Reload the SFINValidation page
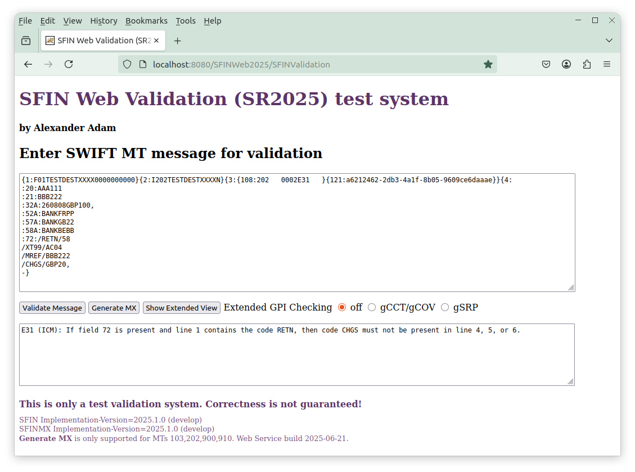Image resolution: width=635 pixels, height=472 pixels. click(69, 64)
